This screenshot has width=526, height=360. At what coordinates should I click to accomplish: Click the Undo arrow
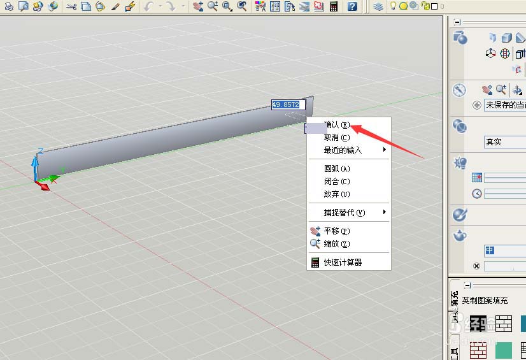click(149, 6)
